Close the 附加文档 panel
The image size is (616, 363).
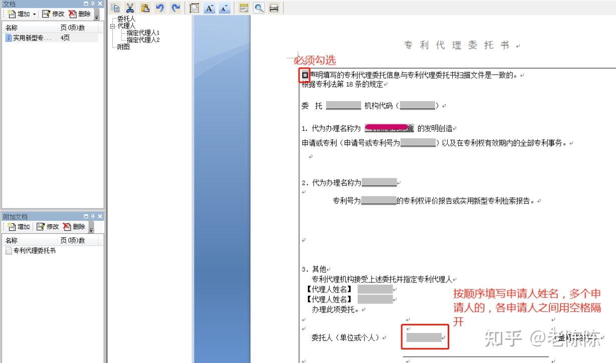point(100,216)
